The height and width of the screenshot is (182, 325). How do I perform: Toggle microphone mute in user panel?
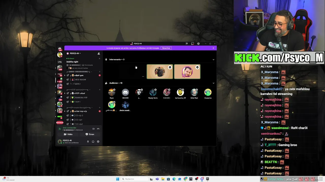(88, 142)
